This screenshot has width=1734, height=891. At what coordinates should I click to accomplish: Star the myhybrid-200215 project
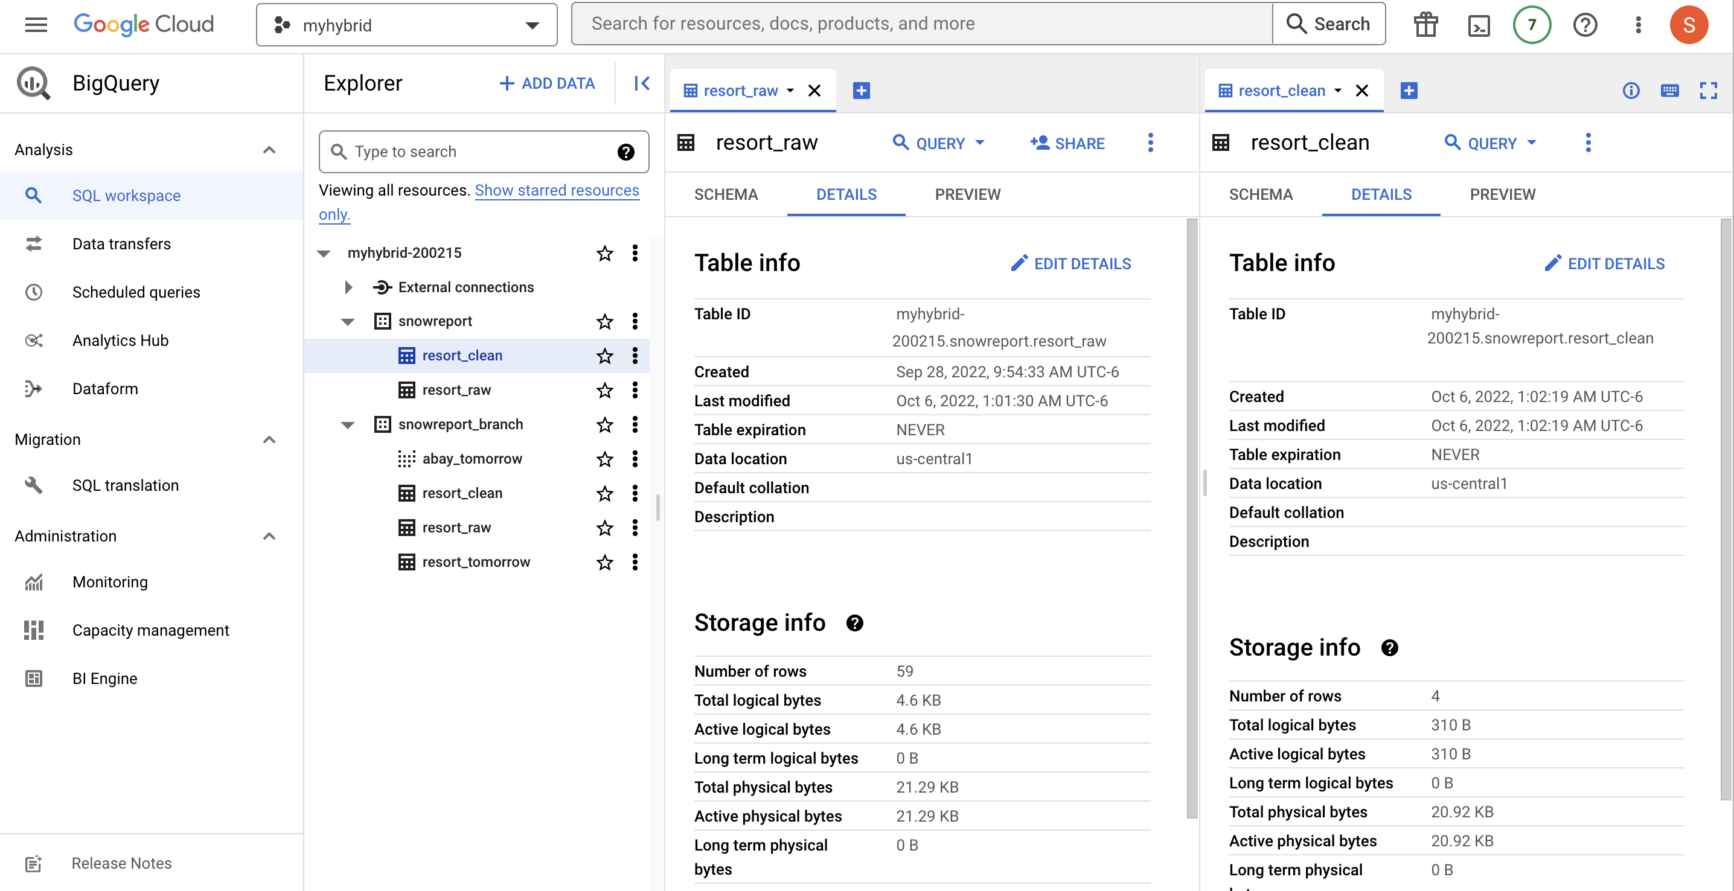pos(604,253)
